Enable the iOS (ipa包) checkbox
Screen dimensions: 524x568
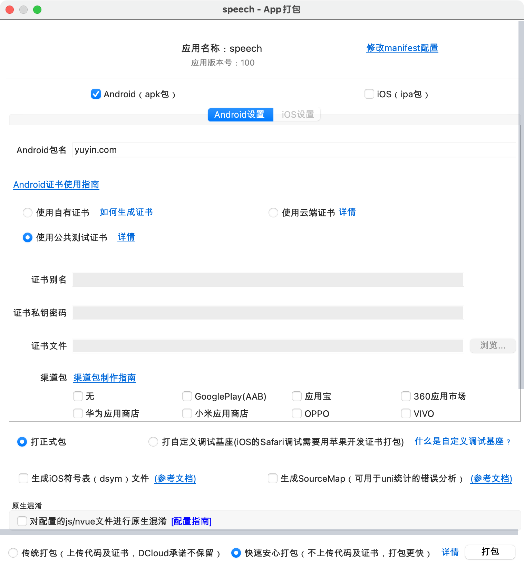369,94
